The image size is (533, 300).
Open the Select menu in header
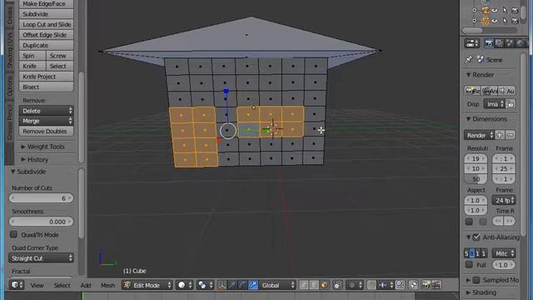(x=62, y=285)
